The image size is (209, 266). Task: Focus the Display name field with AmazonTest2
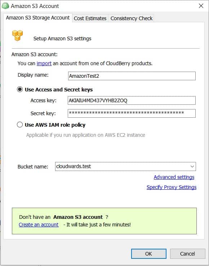pyautogui.click(x=132, y=76)
